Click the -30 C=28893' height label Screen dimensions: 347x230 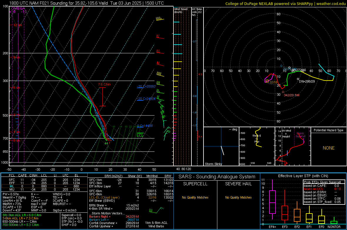[x=146, y=86]
